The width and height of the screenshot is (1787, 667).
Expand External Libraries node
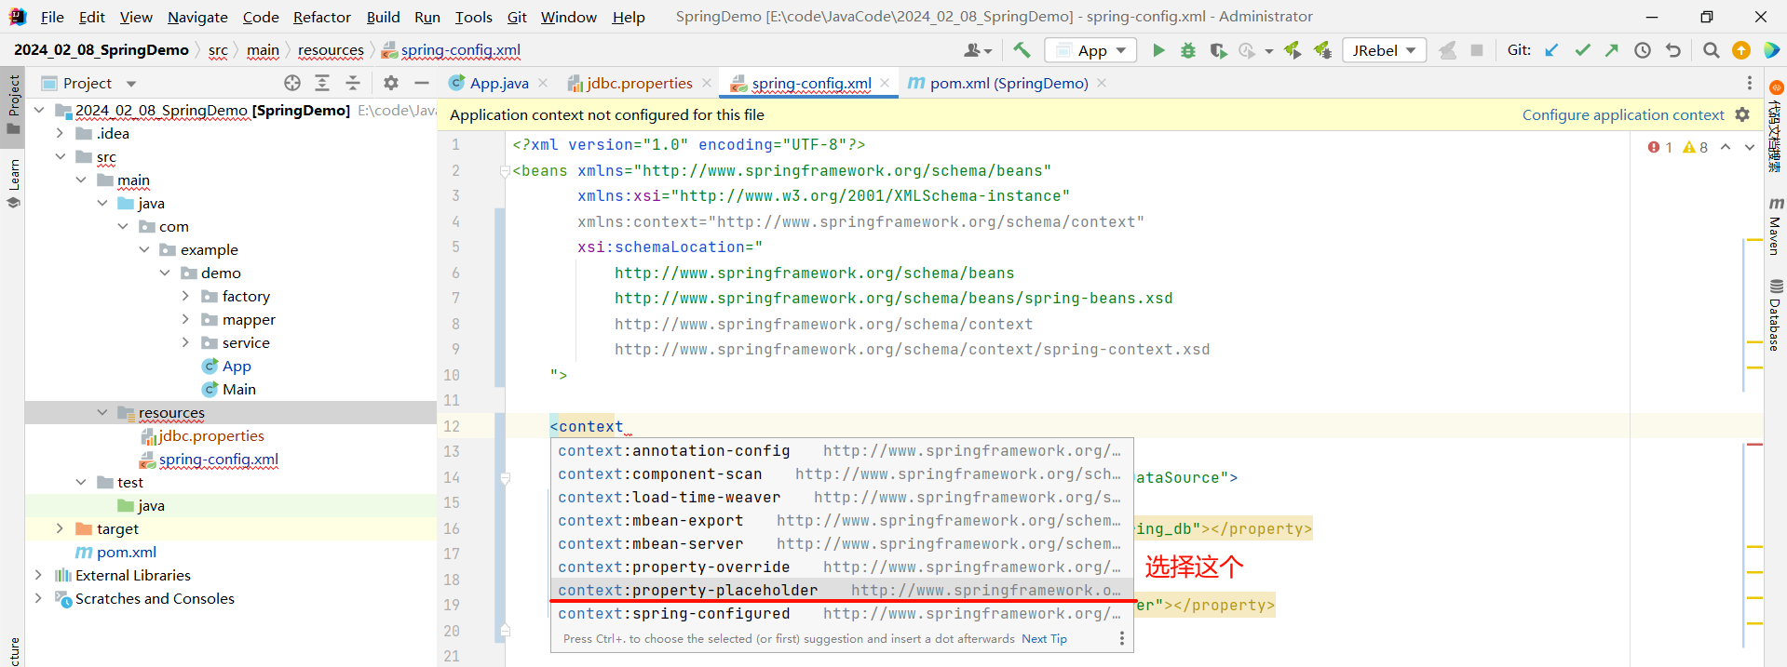[38, 575]
